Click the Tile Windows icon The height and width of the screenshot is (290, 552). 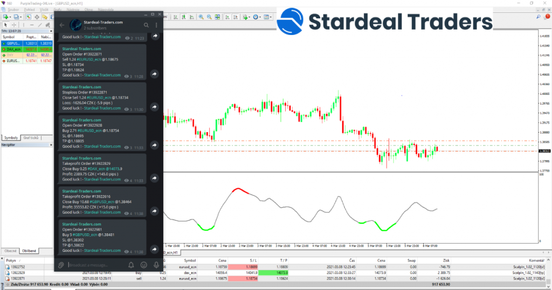coord(217,17)
